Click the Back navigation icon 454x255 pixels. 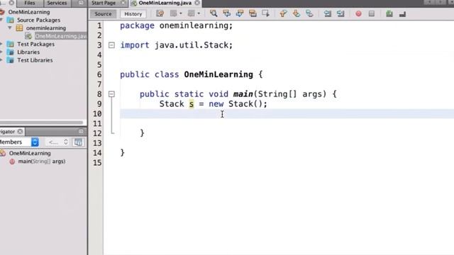point(174,13)
